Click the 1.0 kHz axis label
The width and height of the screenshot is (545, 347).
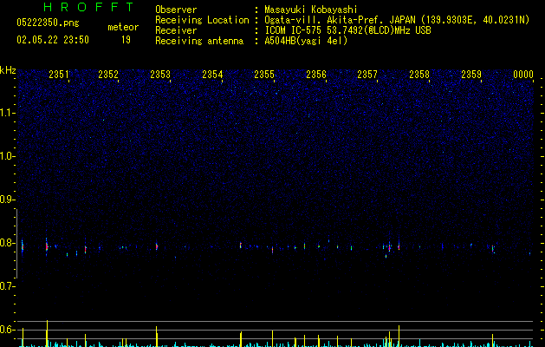[8, 156]
